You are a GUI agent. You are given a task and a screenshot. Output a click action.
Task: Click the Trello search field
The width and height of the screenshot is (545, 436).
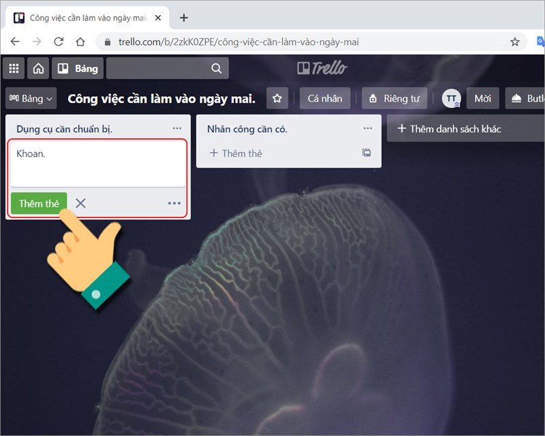click(x=167, y=68)
